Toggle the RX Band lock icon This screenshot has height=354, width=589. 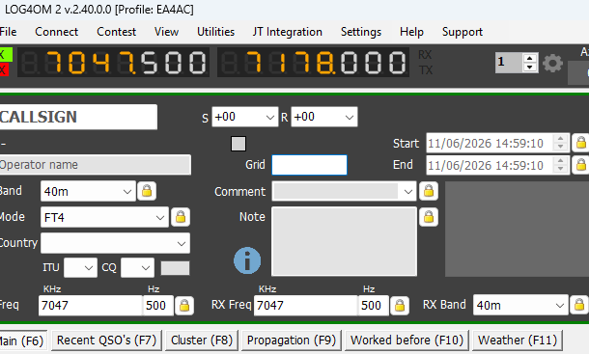tap(578, 305)
